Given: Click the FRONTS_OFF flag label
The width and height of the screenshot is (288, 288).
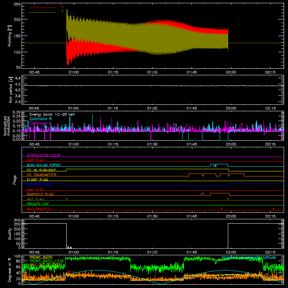Looking at the screenshot, I should [x=38, y=204].
